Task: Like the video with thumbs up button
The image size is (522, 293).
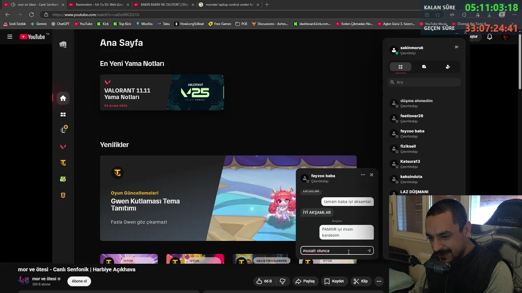Action: [264, 281]
